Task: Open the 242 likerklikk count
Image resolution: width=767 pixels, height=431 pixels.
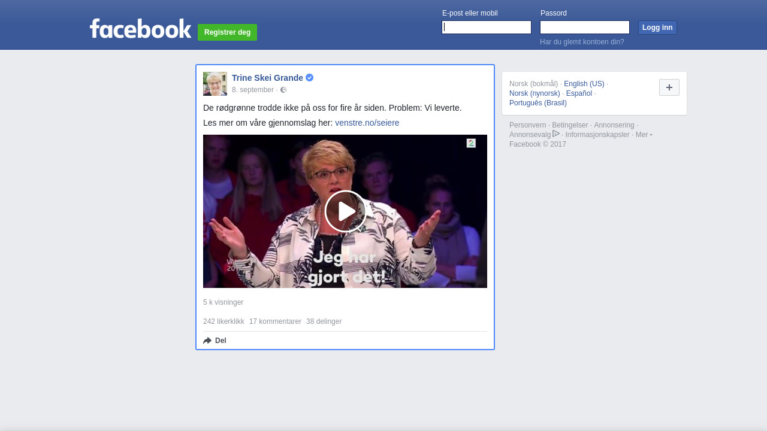Action: click(x=224, y=321)
